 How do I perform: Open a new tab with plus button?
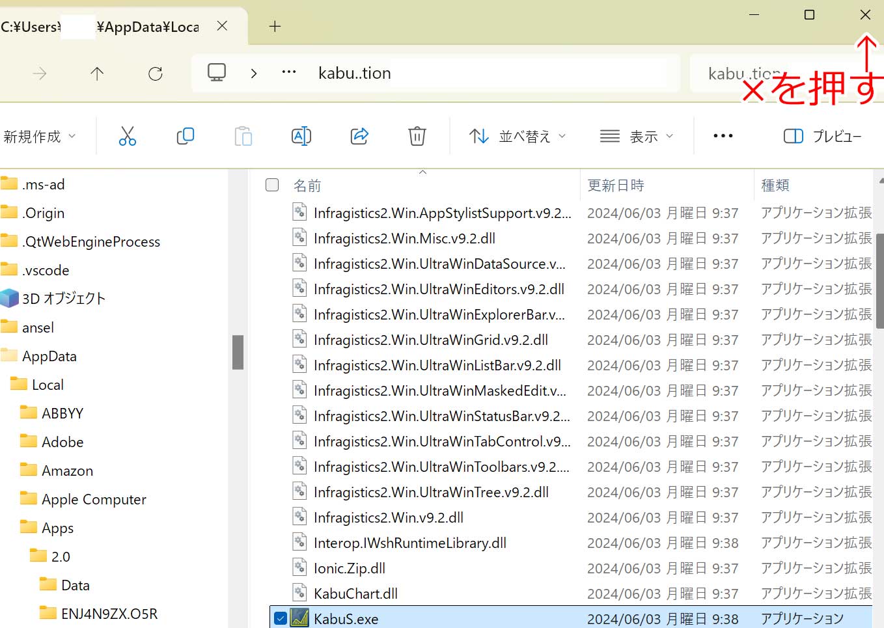pyautogui.click(x=275, y=26)
